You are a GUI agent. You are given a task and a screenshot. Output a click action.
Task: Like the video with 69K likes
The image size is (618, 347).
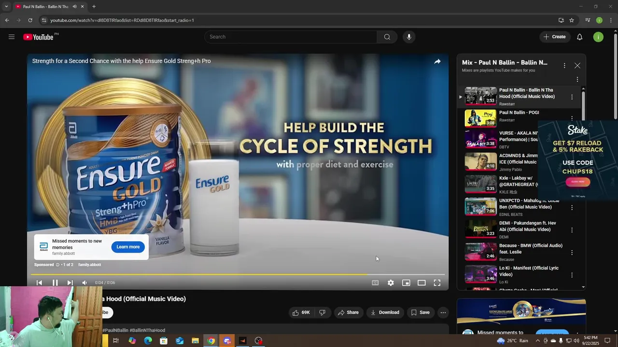point(301,312)
